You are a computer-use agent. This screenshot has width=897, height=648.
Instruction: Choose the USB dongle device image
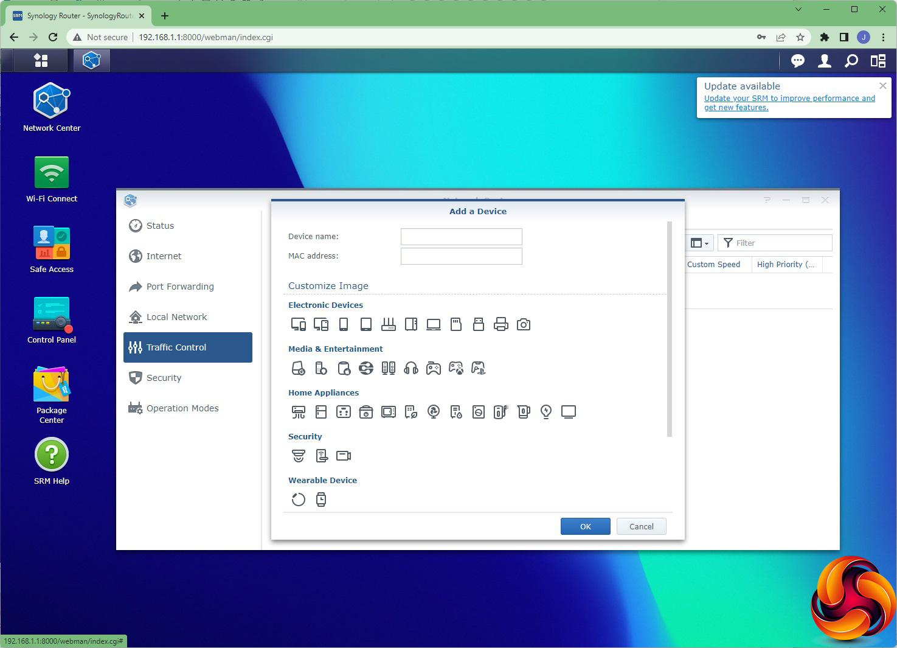pyautogui.click(x=479, y=324)
